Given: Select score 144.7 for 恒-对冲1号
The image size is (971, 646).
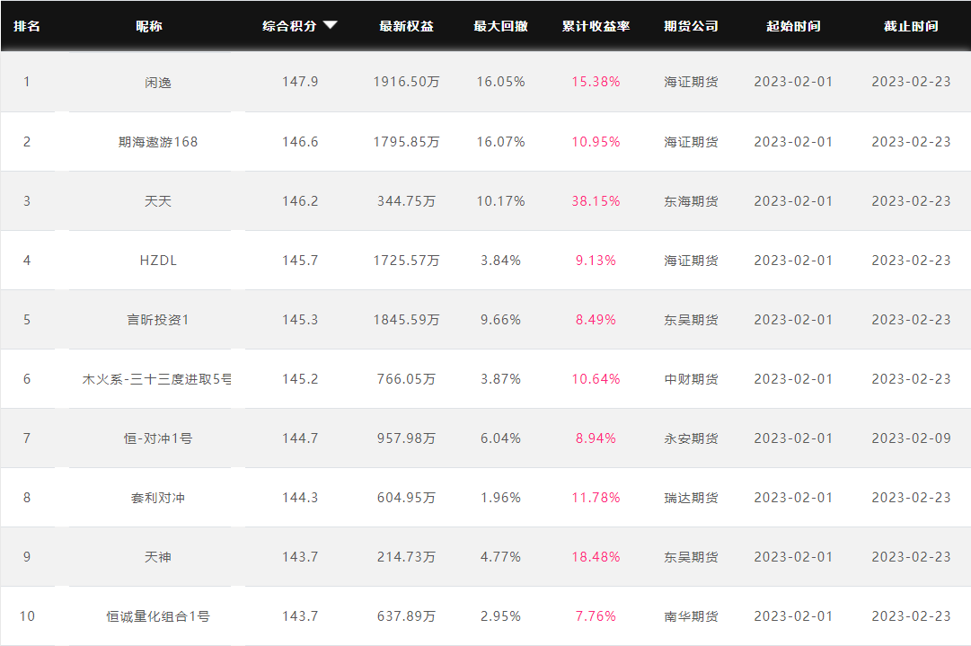Looking at the screenshot, I should coord(300,438).
